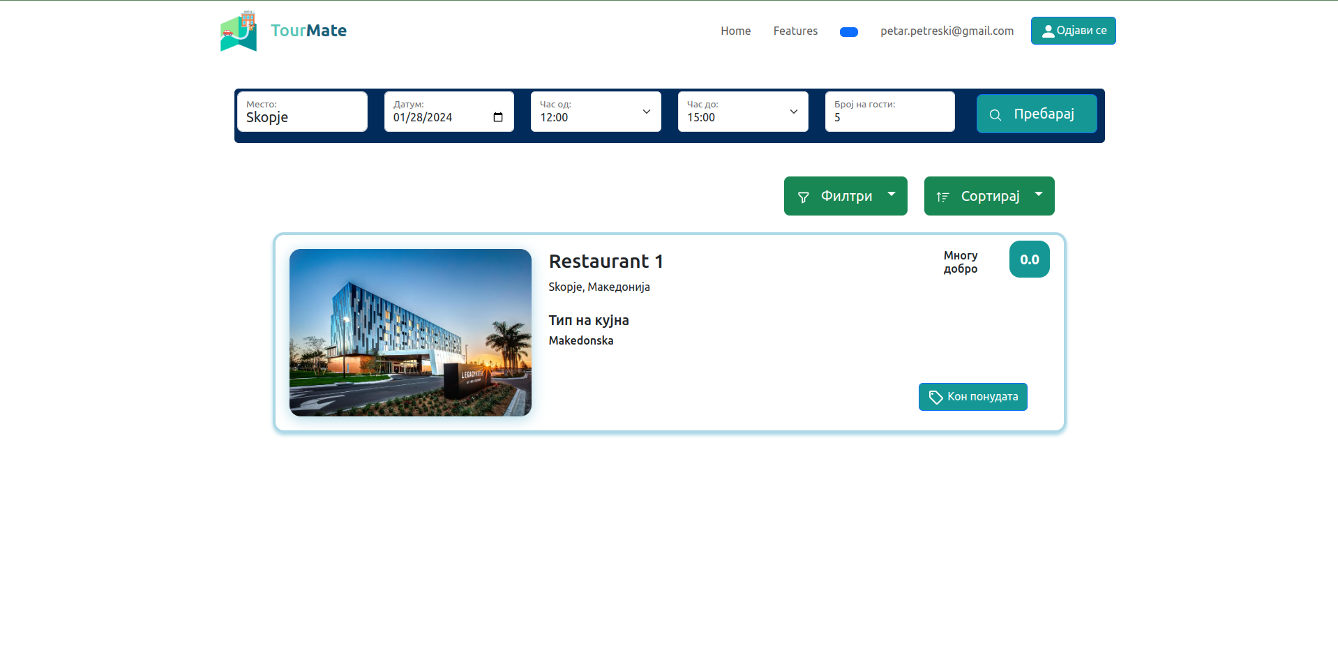Image resolution: width=1338 pixels, height=664 pixels.
Task: Expand the Сортирај dropdown arrow
Action: click(x=1039, y=195)
